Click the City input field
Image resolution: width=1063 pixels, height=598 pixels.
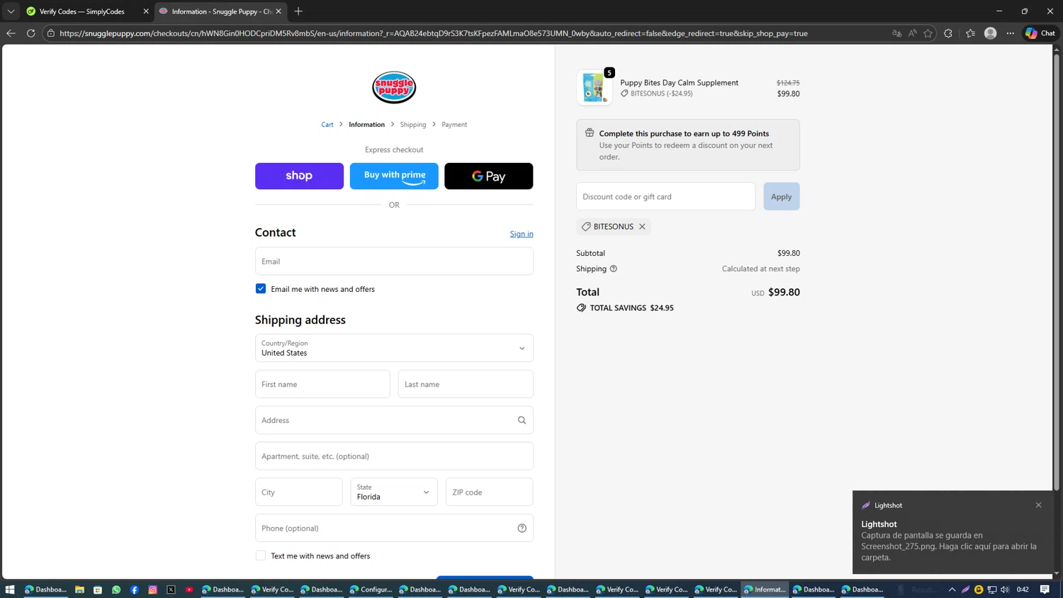coord(299,492)
